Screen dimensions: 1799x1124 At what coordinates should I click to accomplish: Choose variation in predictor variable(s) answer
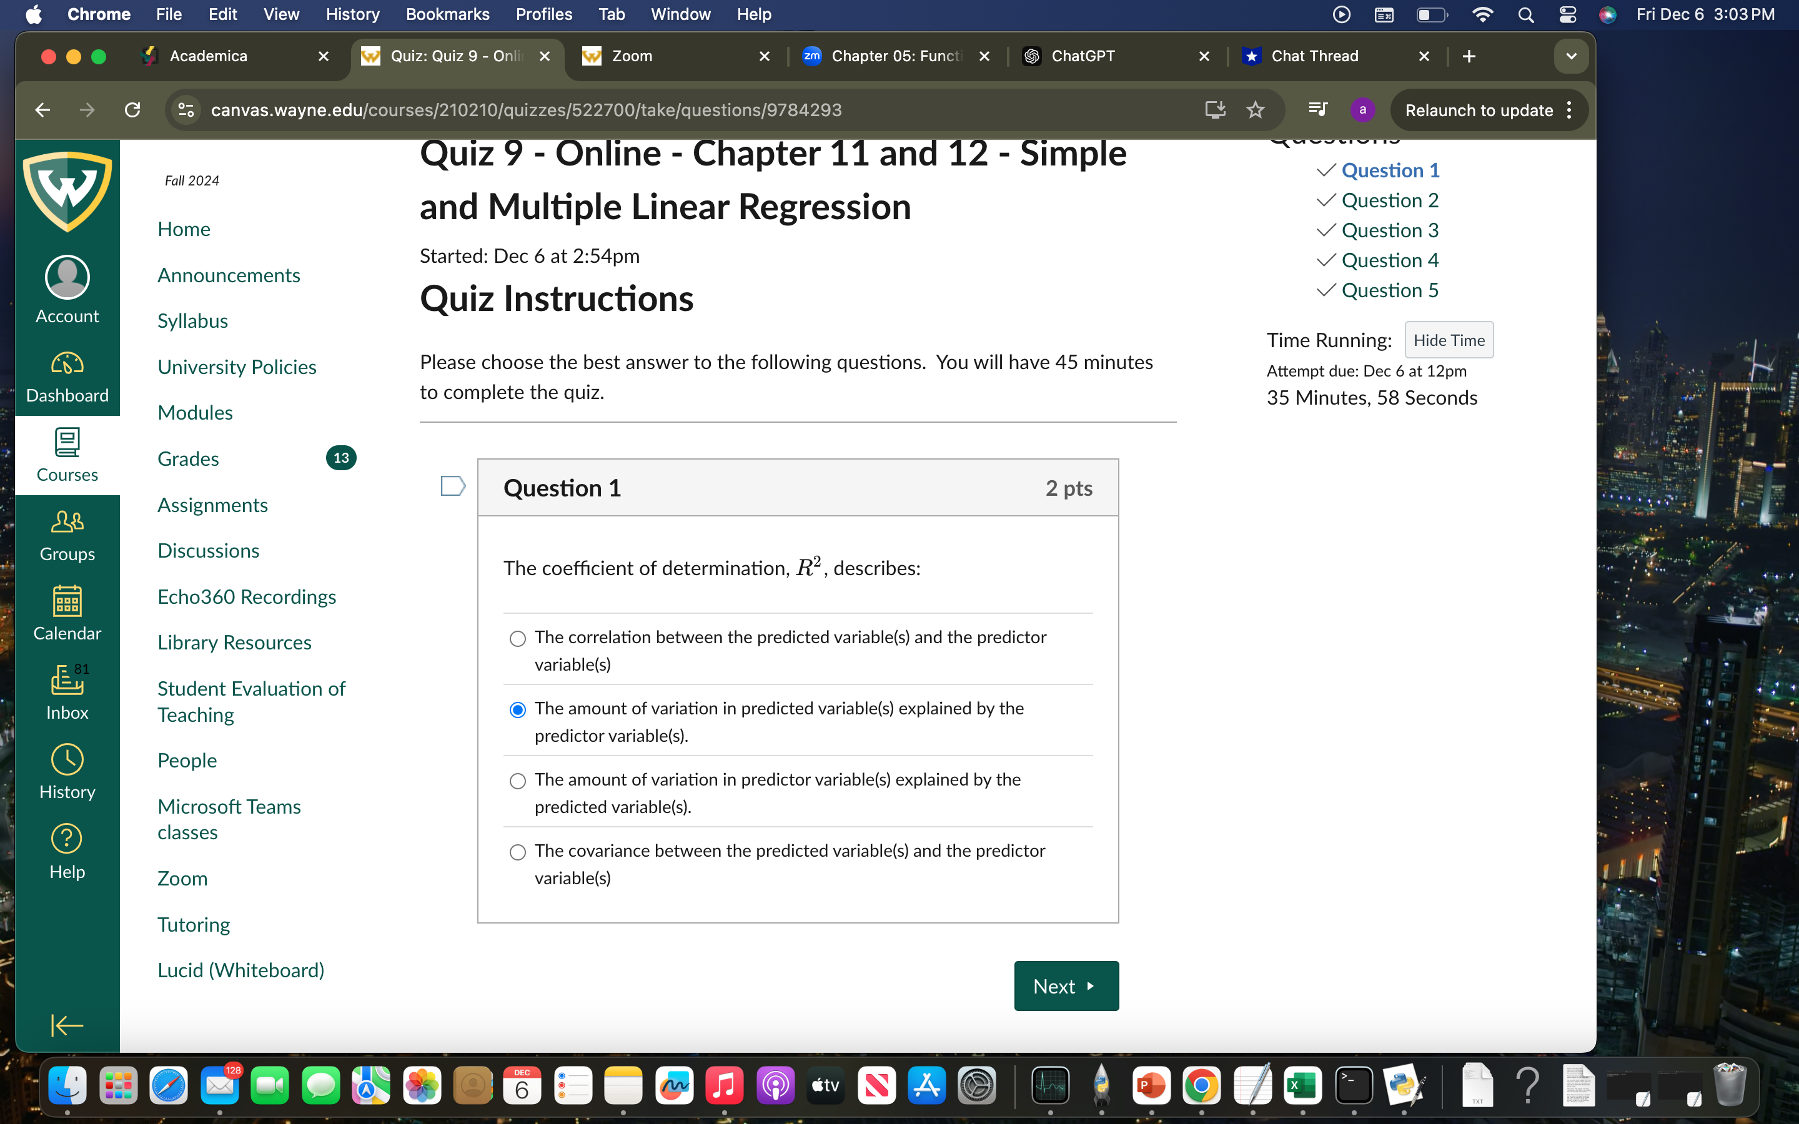pos(517,781)
